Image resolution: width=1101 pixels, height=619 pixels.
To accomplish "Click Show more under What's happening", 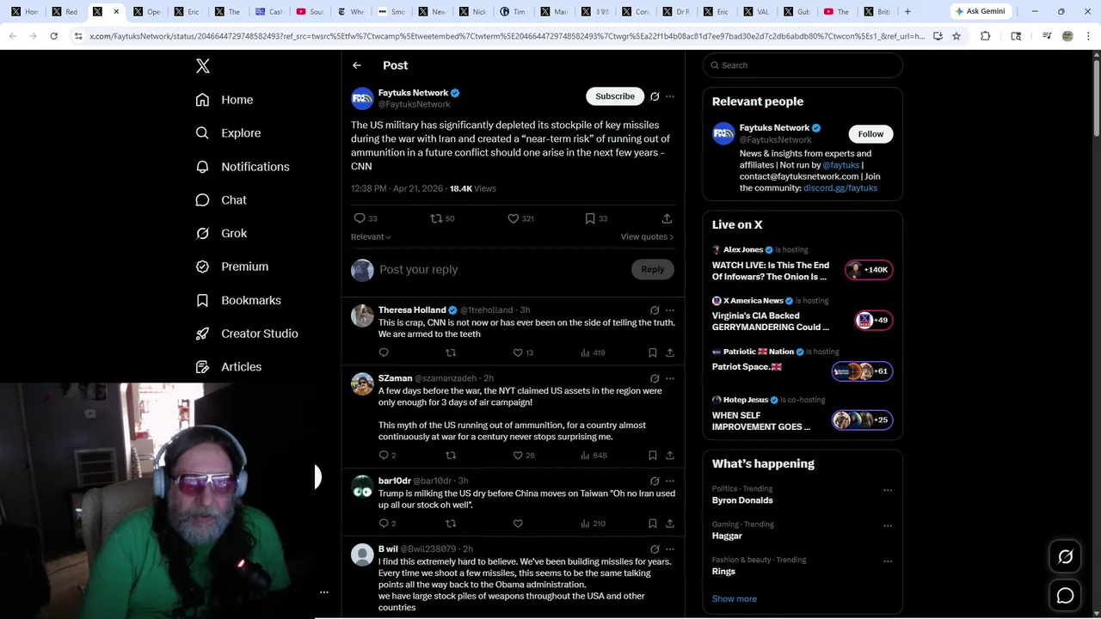I will [x=735, y=599].
